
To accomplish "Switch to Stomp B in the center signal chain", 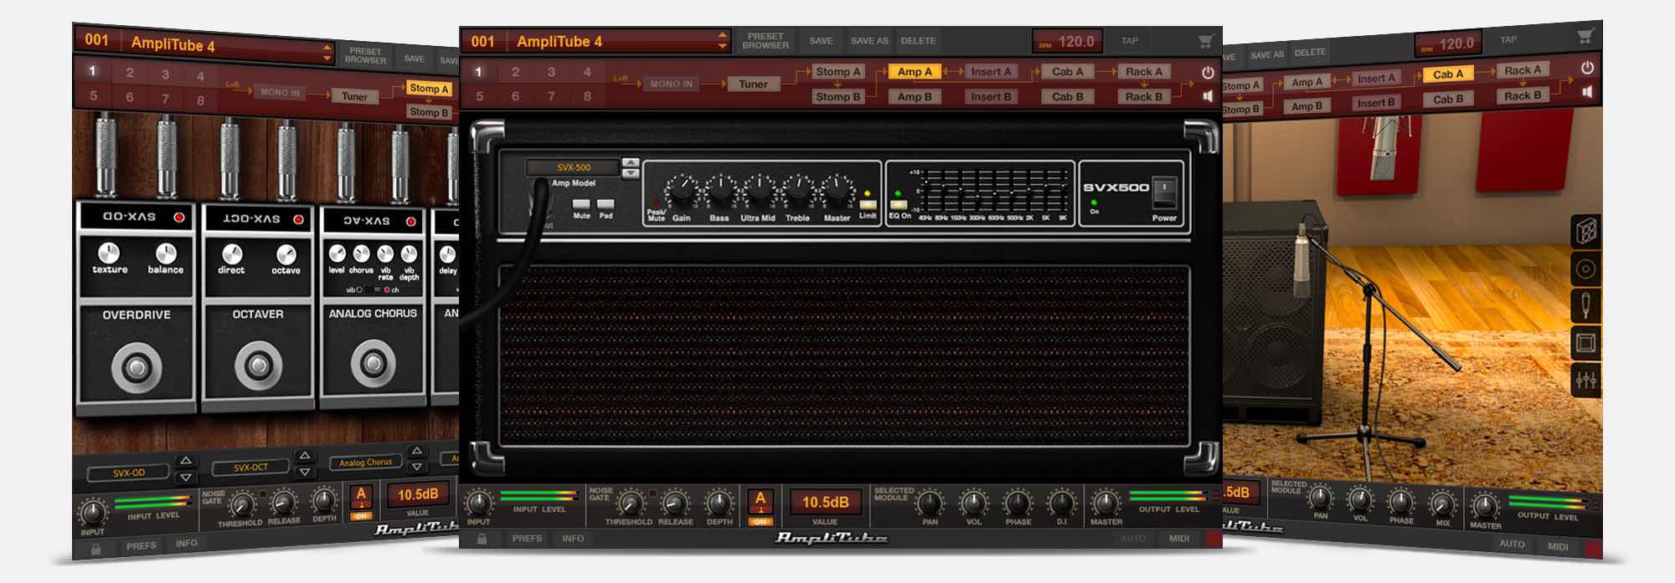I will coord(837,97).
